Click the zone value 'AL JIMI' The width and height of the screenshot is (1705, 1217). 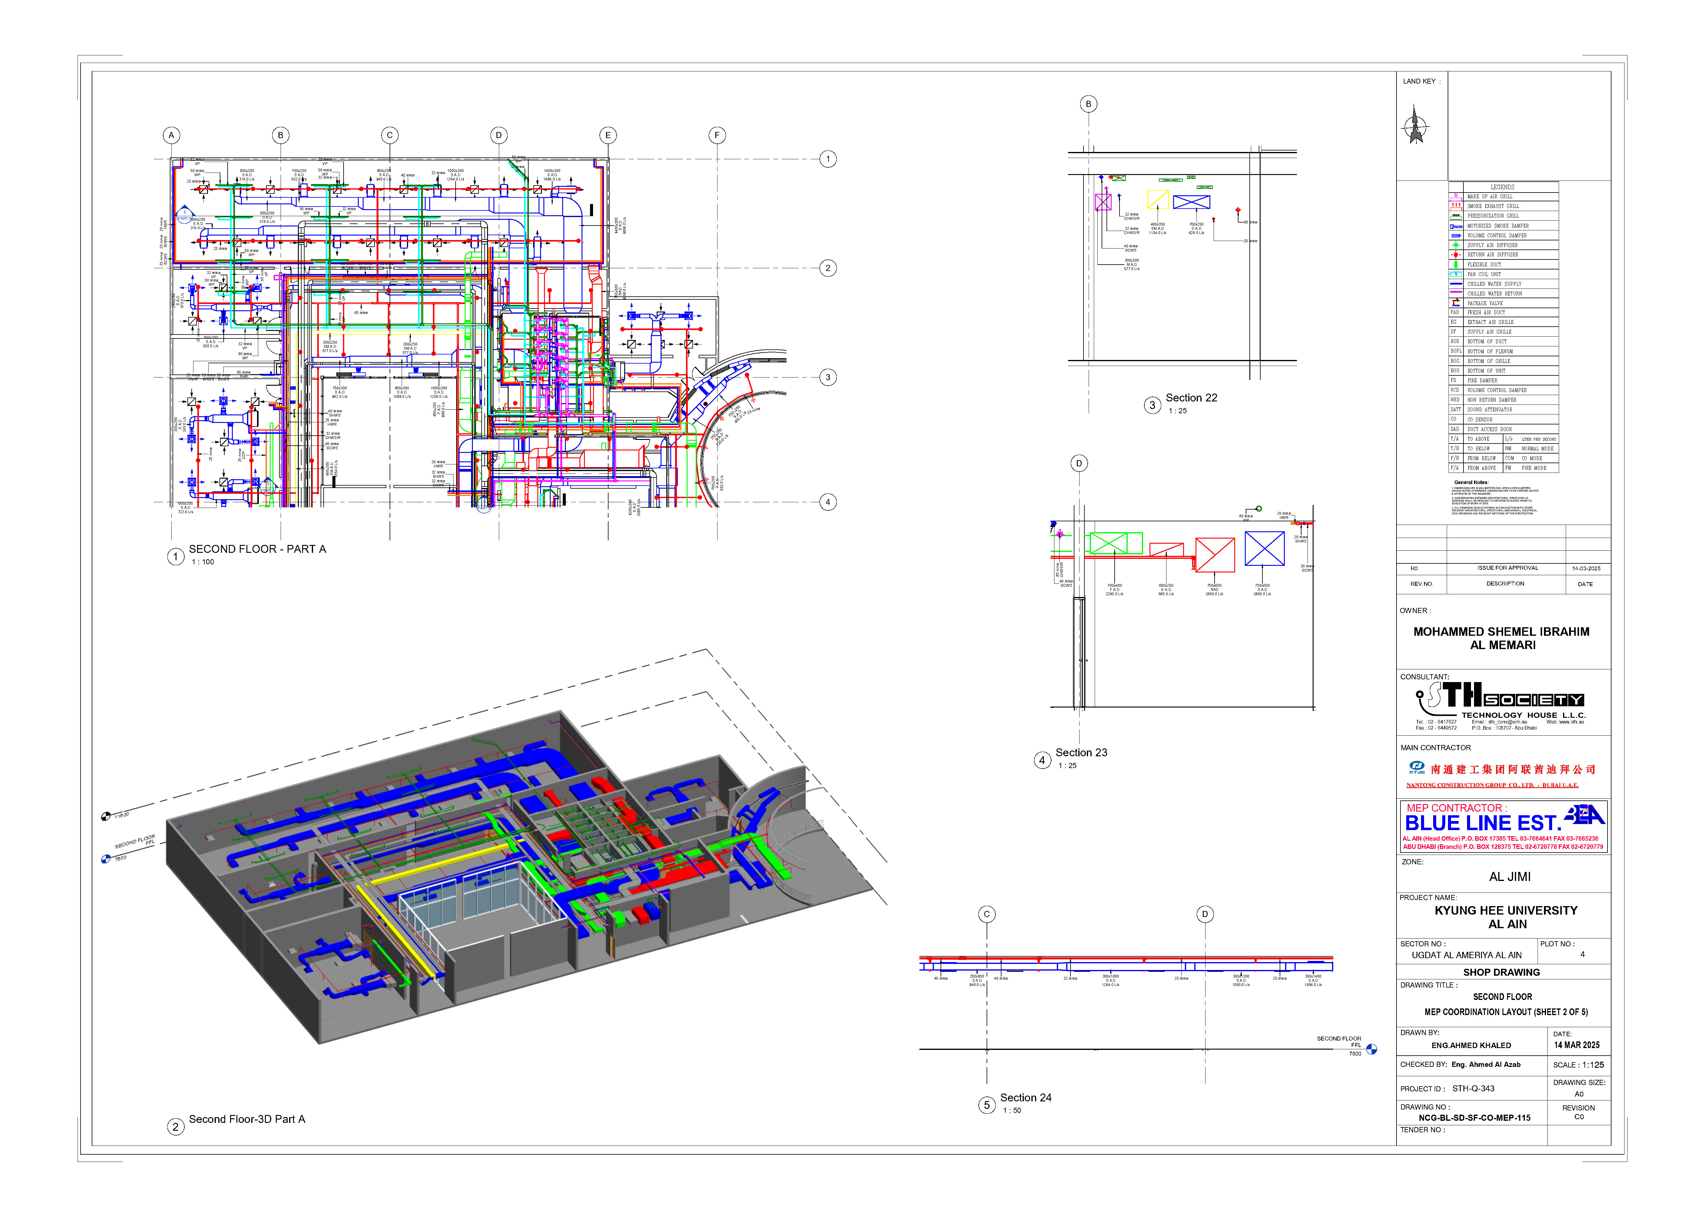click(1509, 877)
